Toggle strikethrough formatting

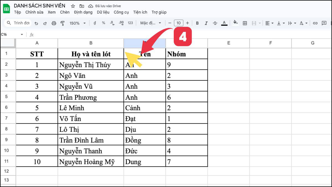[215, 23]
